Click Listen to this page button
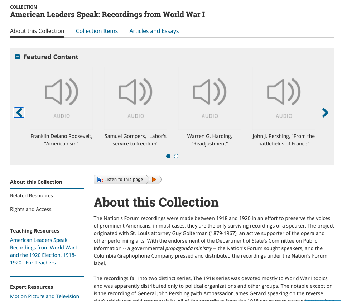Screen dimensions: 342x301 click(x=124, y=180)
